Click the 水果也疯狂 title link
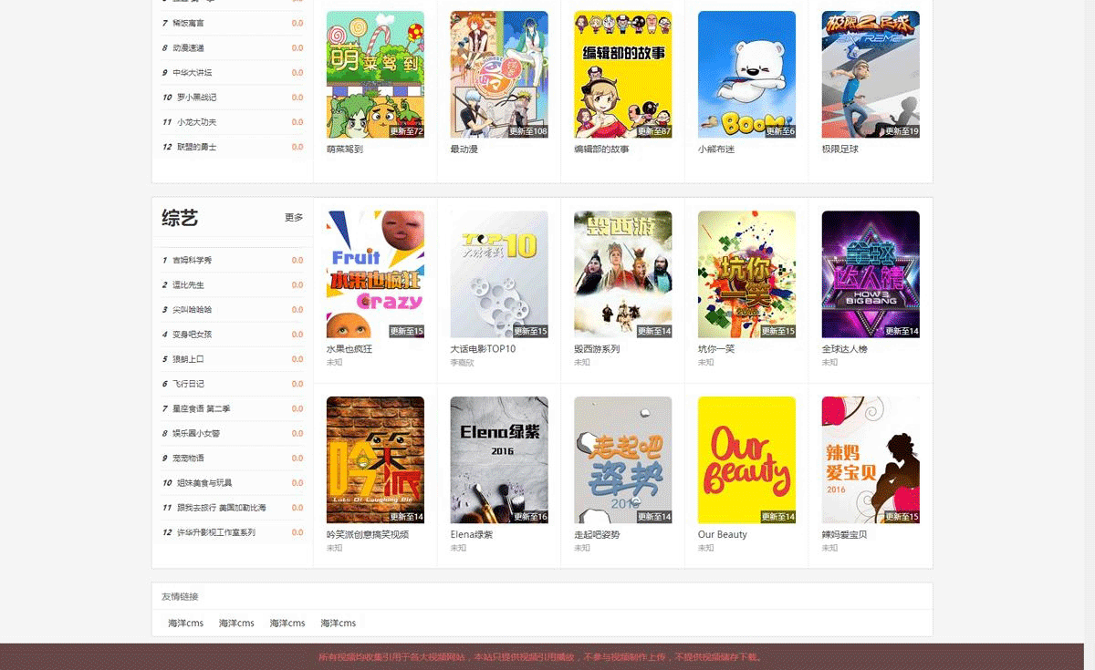 click(x=349, y=348)
